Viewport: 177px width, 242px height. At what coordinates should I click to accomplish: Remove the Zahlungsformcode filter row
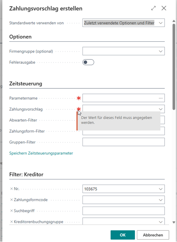pyautogui.click(x=12, y=200)
